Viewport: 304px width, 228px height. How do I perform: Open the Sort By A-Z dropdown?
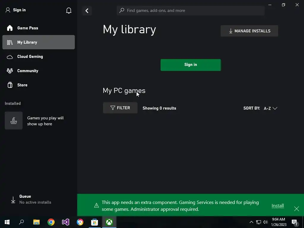click(270, 108)
